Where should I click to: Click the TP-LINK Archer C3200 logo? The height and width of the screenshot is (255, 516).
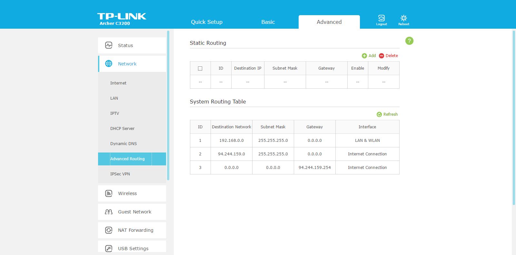122,19
